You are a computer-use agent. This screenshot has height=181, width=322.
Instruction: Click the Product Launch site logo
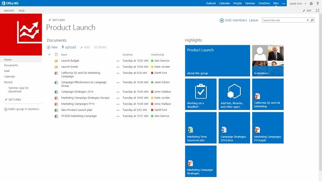(x=21, y=34)
